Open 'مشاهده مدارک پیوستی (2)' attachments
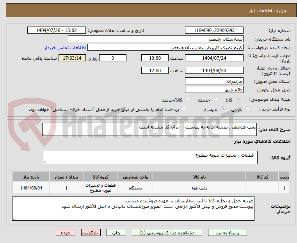The width and height of the screenshot is (297, 243). click(167, 233)
